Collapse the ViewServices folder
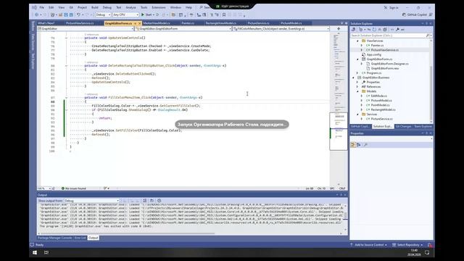464x261 pixels. tap(357, 41)
